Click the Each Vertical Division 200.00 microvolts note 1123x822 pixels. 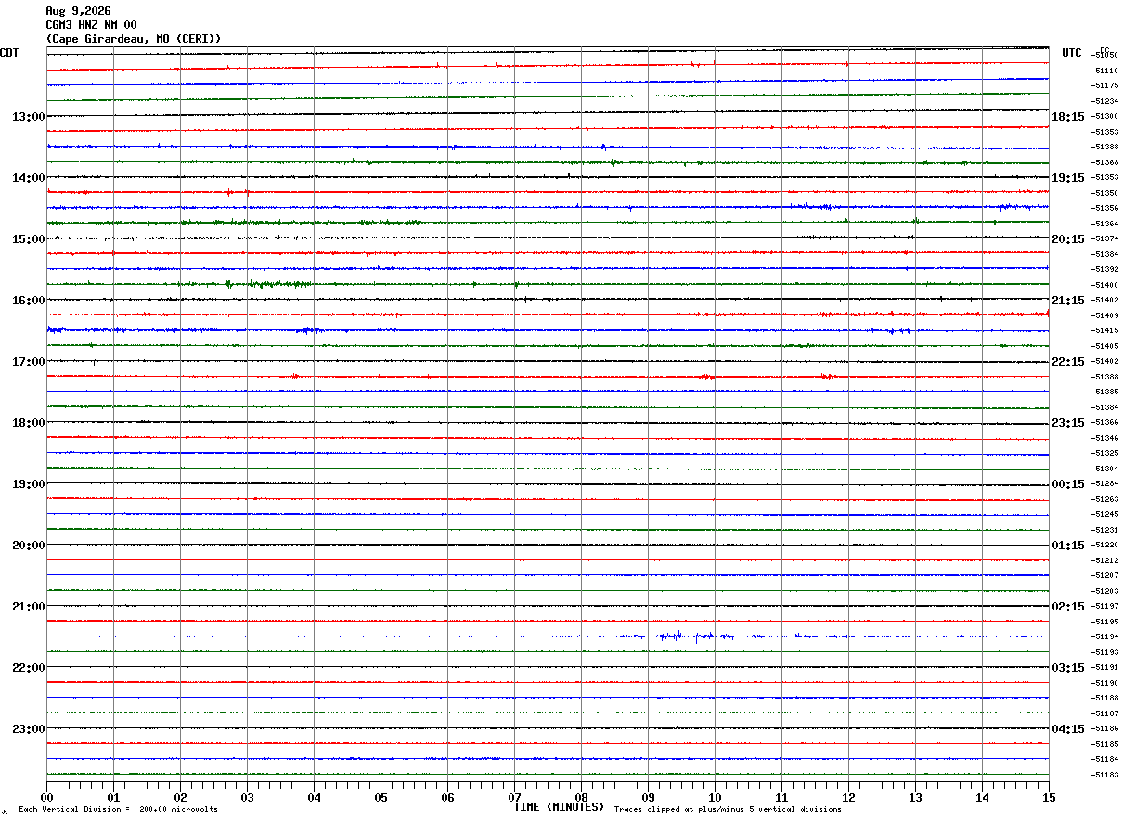[118, 810]
